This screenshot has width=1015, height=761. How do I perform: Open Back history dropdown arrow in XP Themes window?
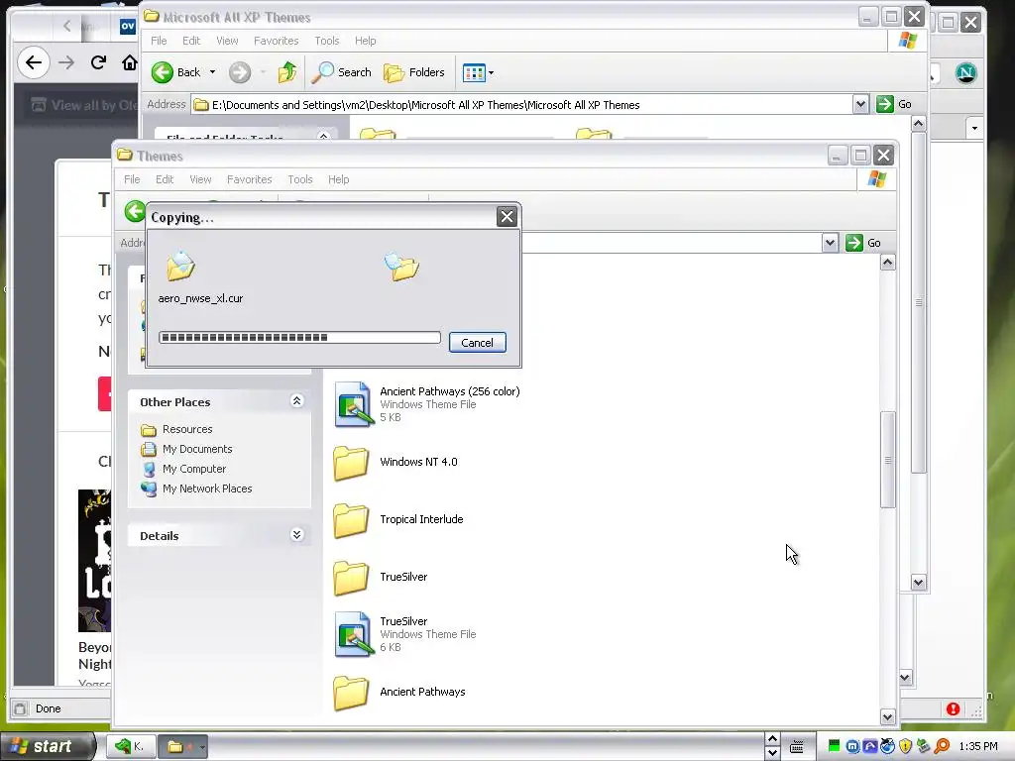[x=212, y=72]
